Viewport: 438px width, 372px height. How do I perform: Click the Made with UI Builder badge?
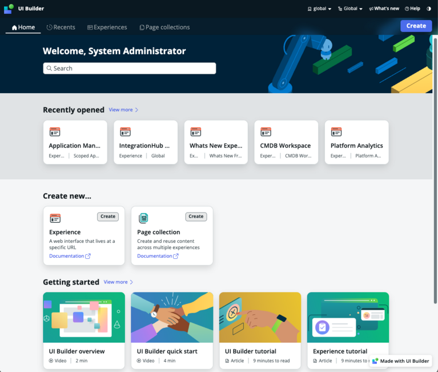click(x=400, y=361)
